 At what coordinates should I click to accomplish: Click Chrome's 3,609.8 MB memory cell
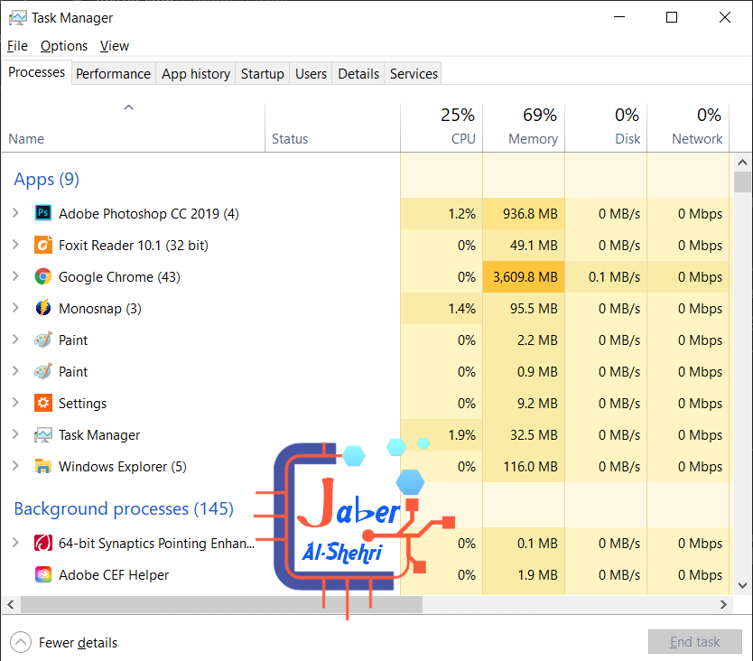click(524, 276)
